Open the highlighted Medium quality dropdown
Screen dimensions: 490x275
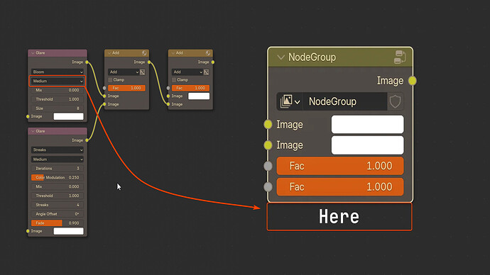pos(58,81)
